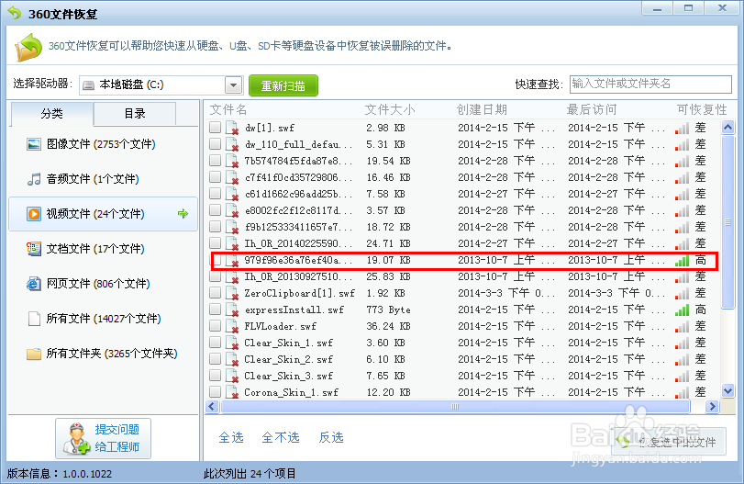Click the video files play icon
The image size is (744, 484).
34,214
